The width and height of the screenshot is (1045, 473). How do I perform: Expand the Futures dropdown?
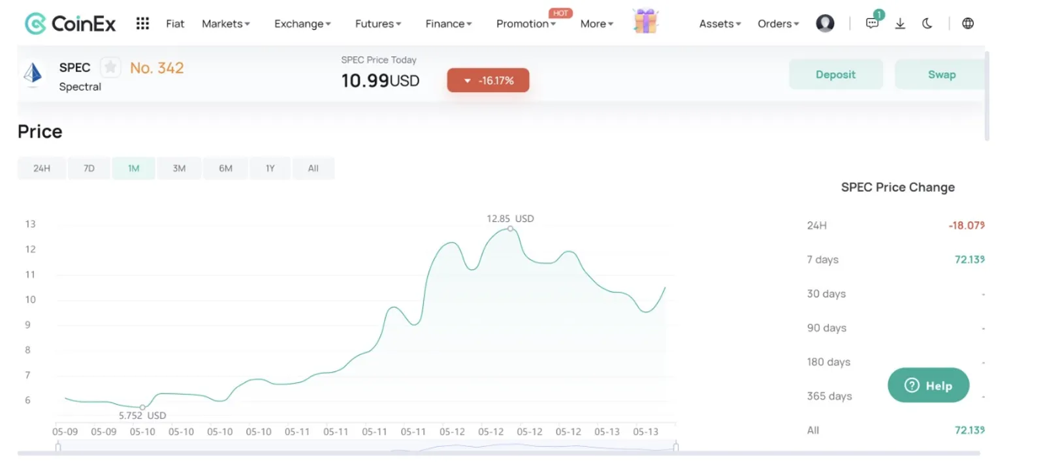(378, 23)
